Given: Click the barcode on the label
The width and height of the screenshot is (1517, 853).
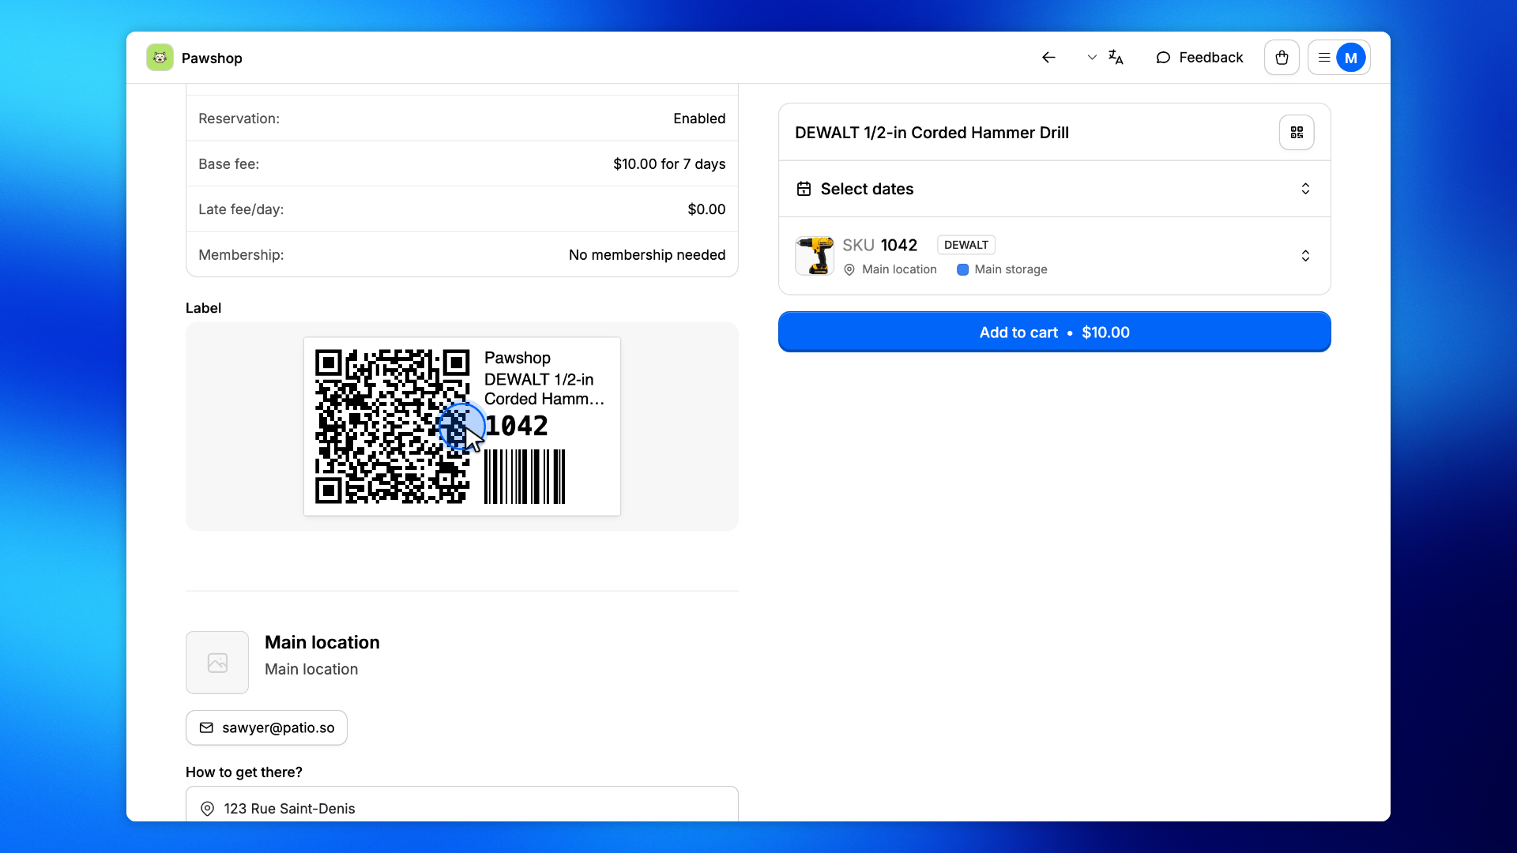Looking at the screenshot, I should point(525,476).
